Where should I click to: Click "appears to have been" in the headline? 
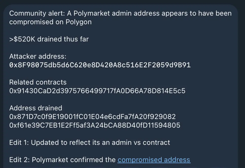tap(197, 13)
